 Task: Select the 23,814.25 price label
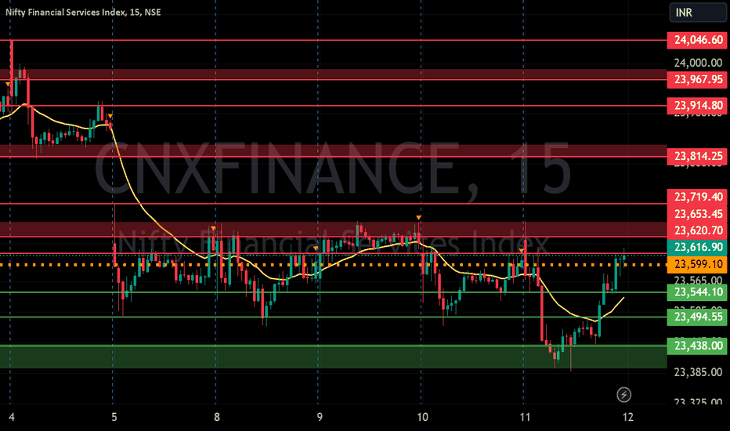[697, 156]
